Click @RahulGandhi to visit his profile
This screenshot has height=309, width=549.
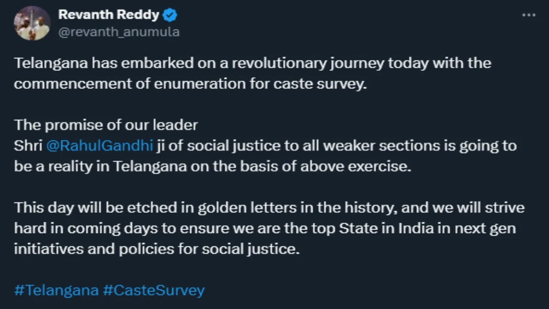pos(100,145)
